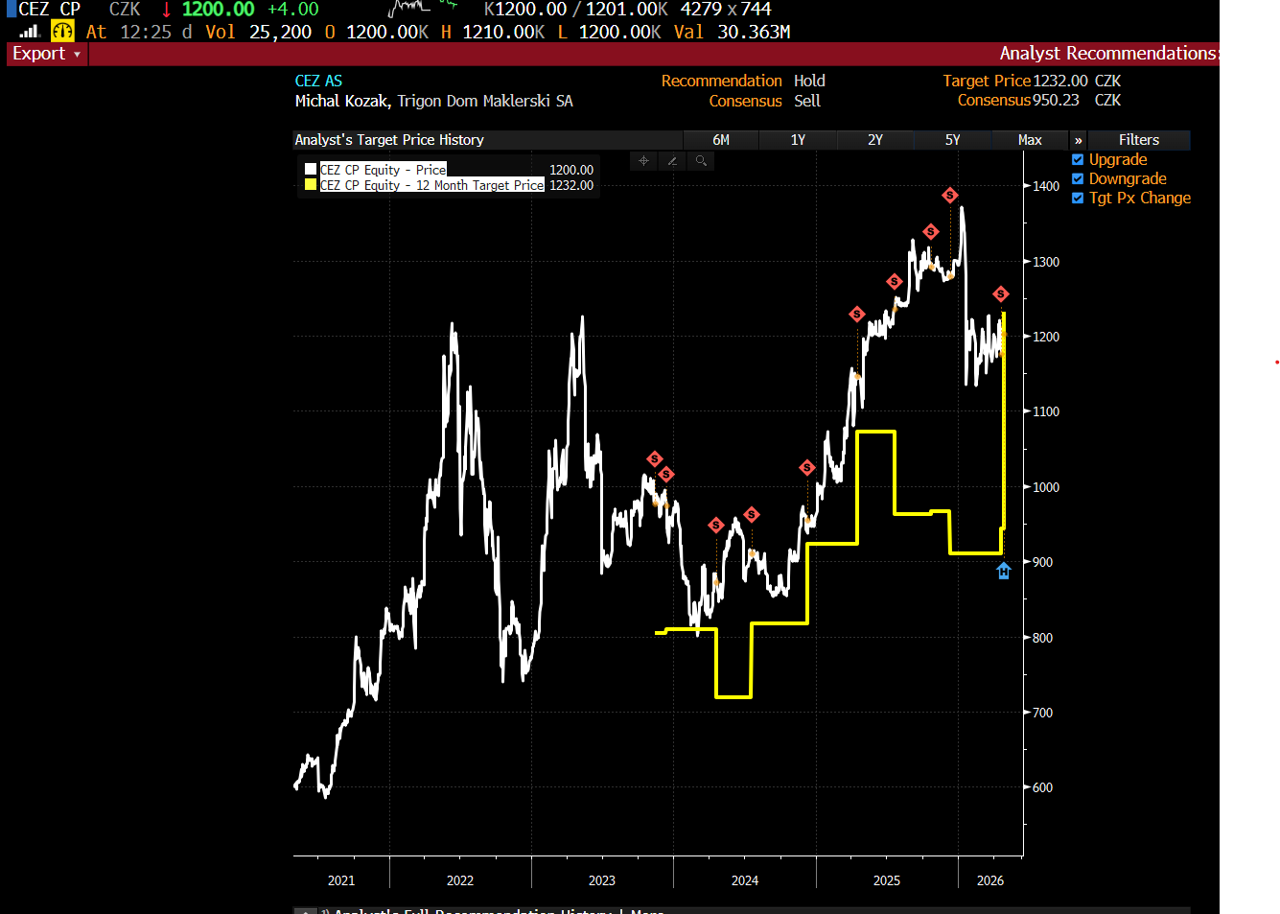Click the yellow Target Price legend swatch
Viewport: 1280px width, 914px height.
311,185
